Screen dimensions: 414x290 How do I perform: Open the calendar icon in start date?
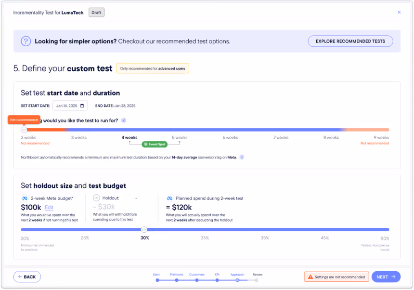pyautogui.click(x=82, y=105)
